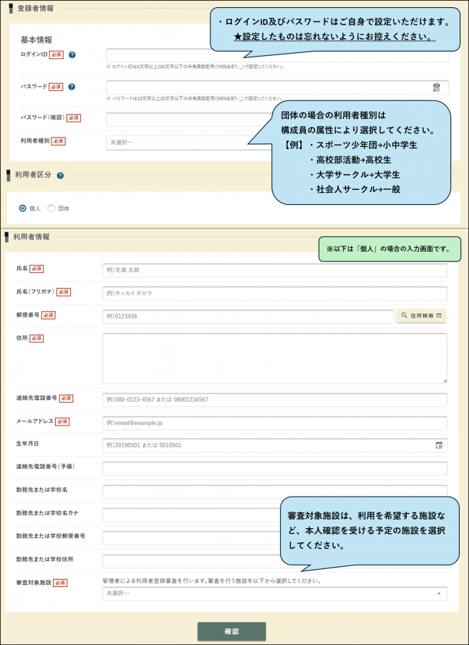Click the 連絡先電話番号 required field
The width and height of the screenshot is (469, 645).
(274, 399)
